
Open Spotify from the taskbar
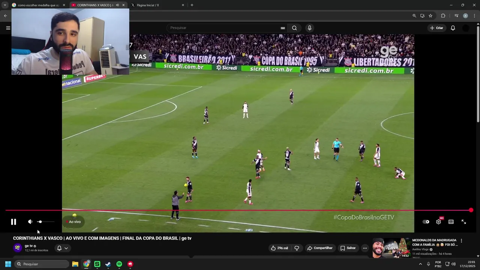click(119, 264)
